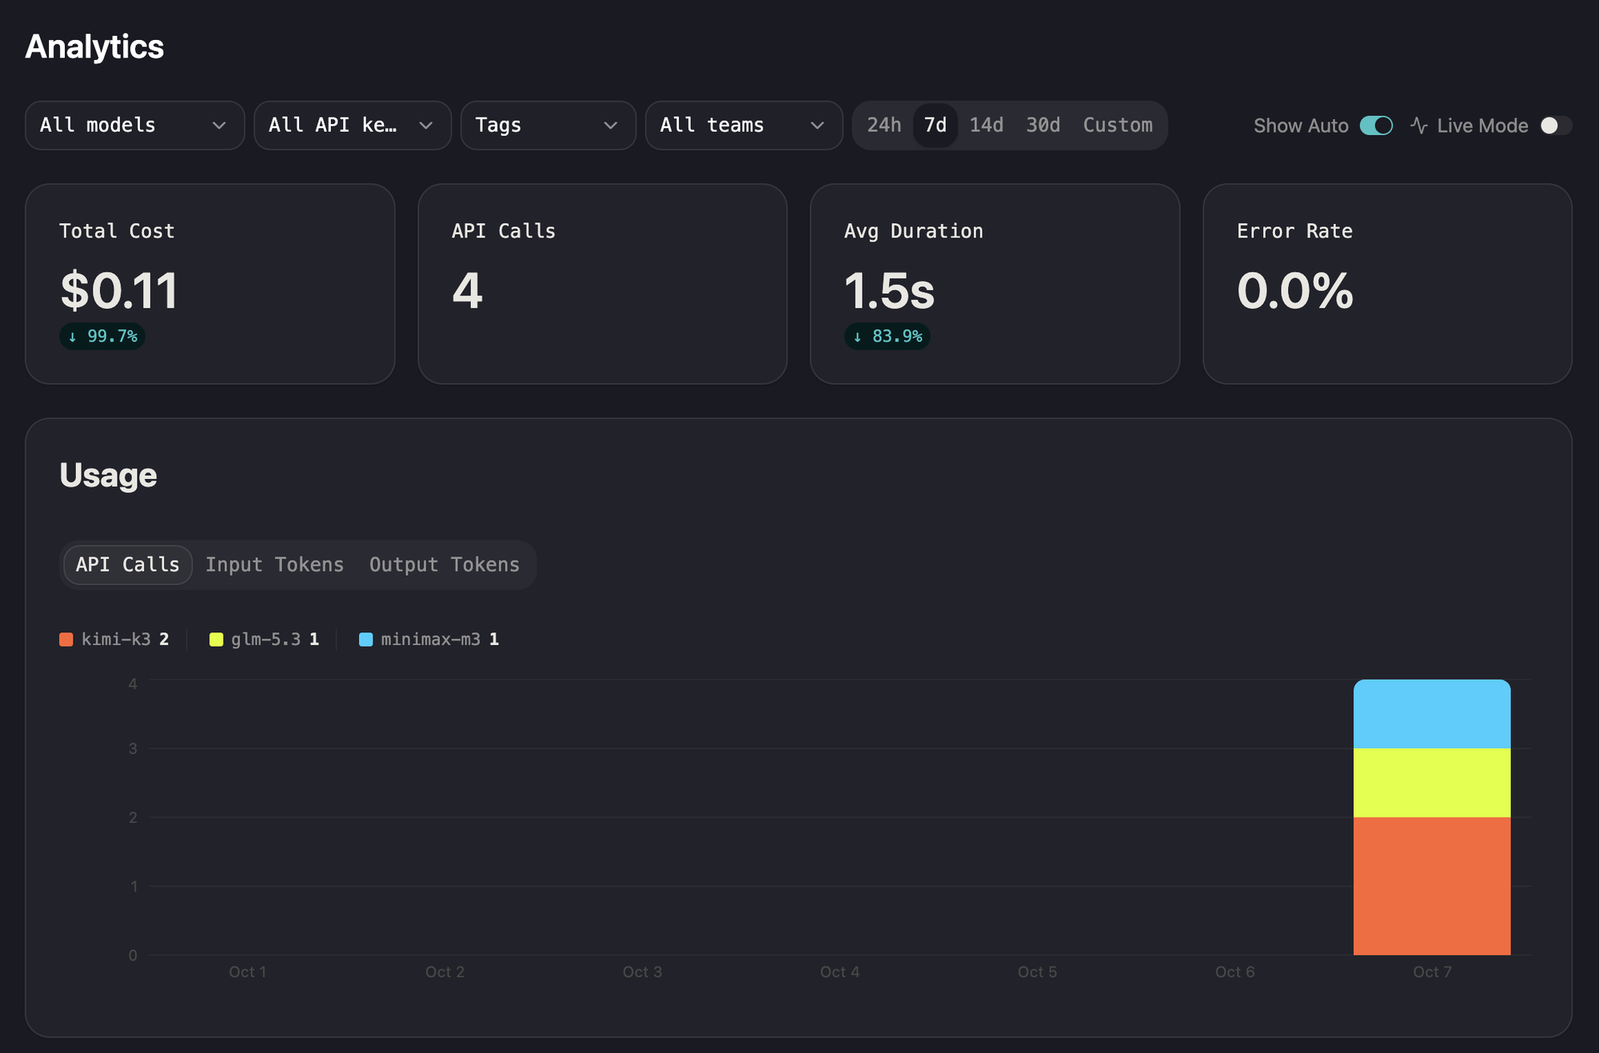This screenshot has width=1599, height=1053.
Task: Click the minimax-m3 blue legend swatch
Action: click(x=366, y=640)
